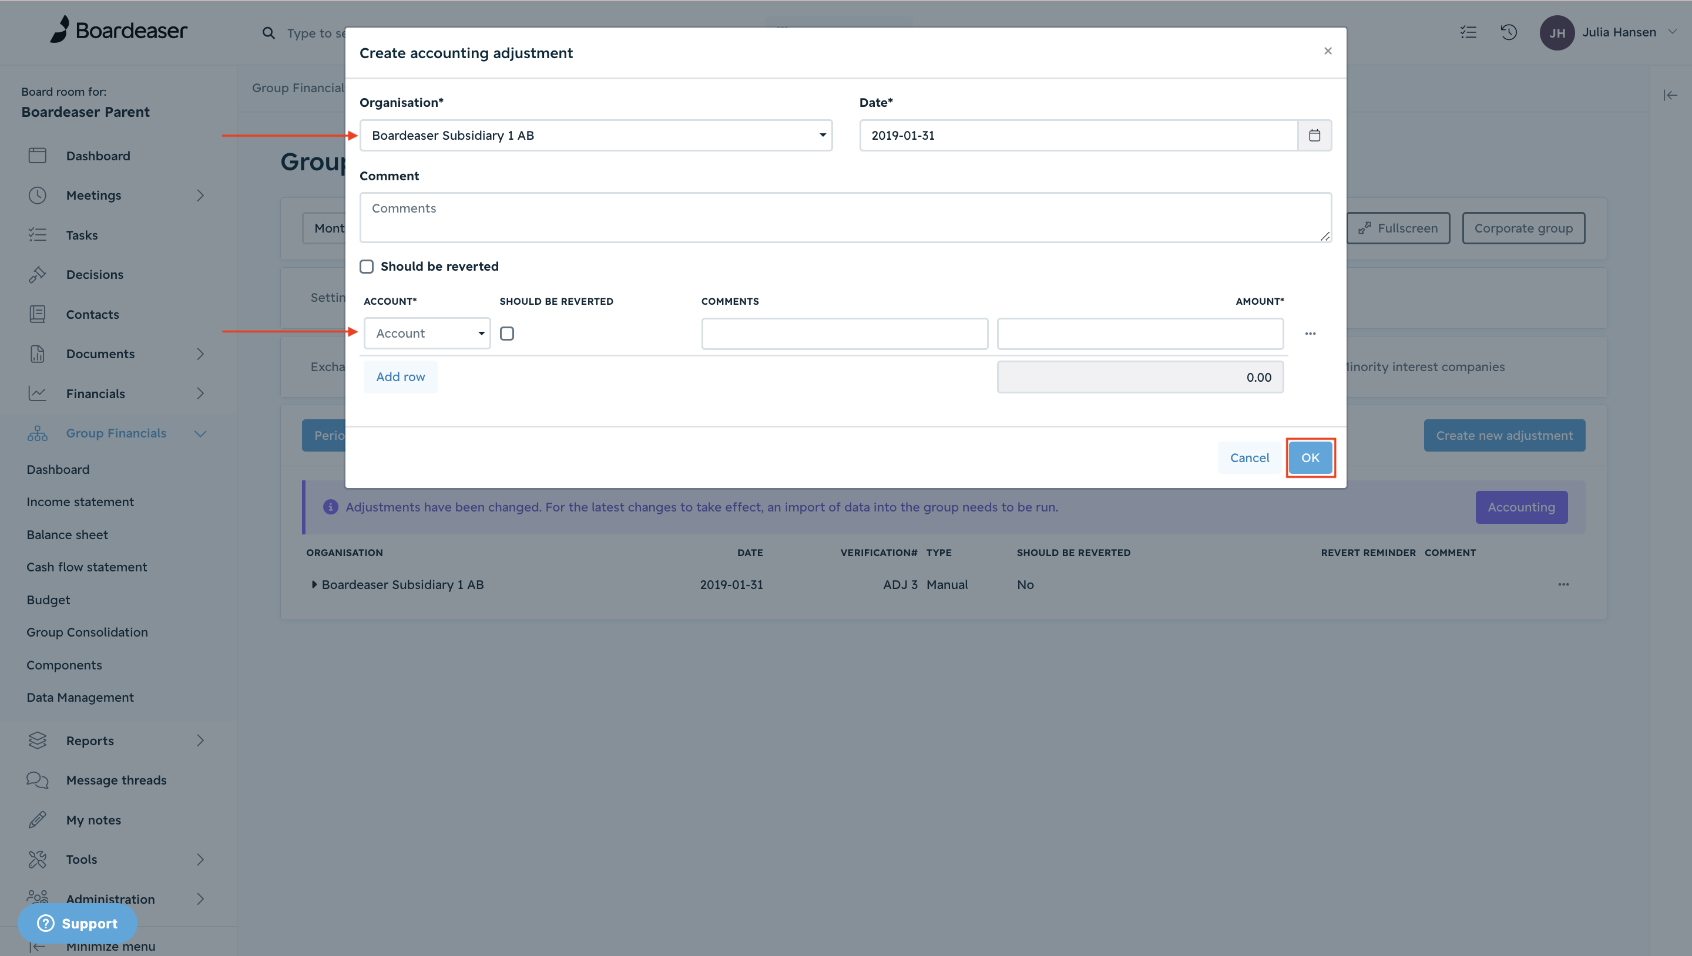Open Components in sidebar

(65, 665)
